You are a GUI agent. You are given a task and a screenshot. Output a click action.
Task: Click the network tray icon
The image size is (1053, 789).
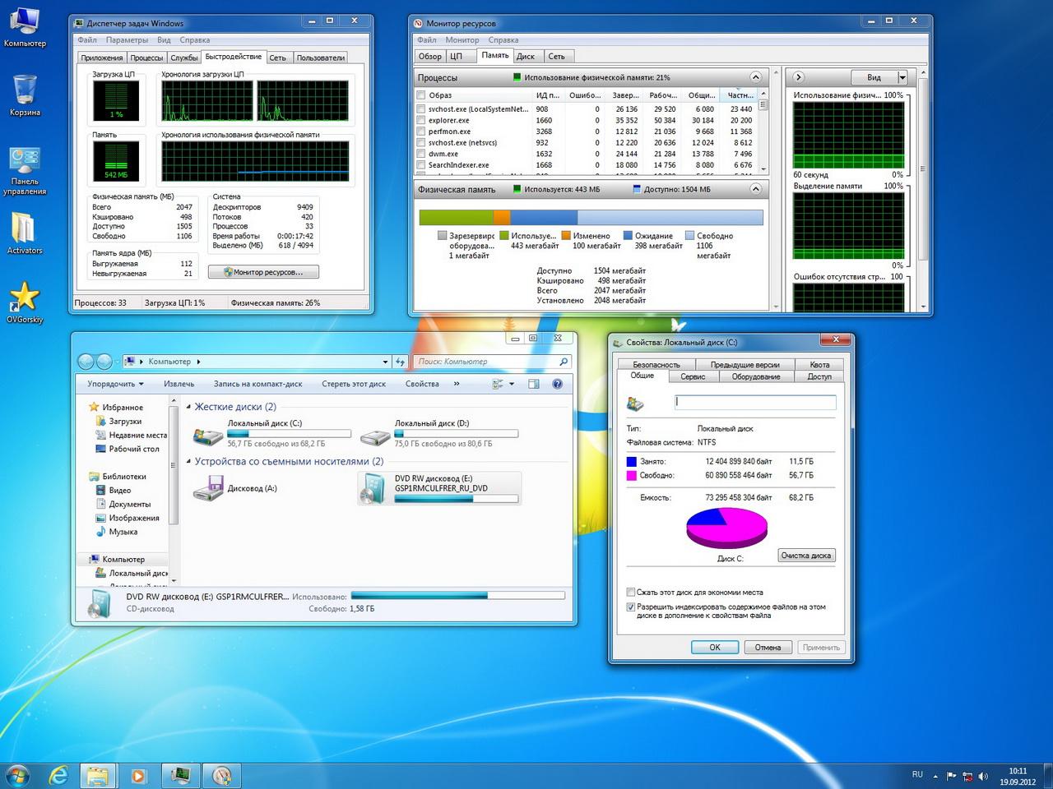pos(967,776)
